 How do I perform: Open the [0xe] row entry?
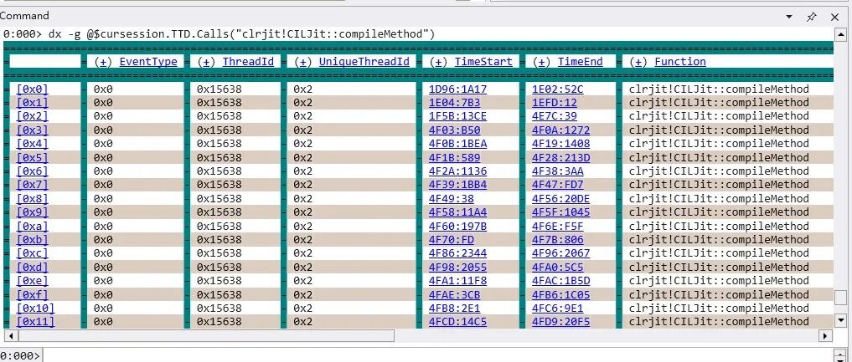(x=32, y=281)
